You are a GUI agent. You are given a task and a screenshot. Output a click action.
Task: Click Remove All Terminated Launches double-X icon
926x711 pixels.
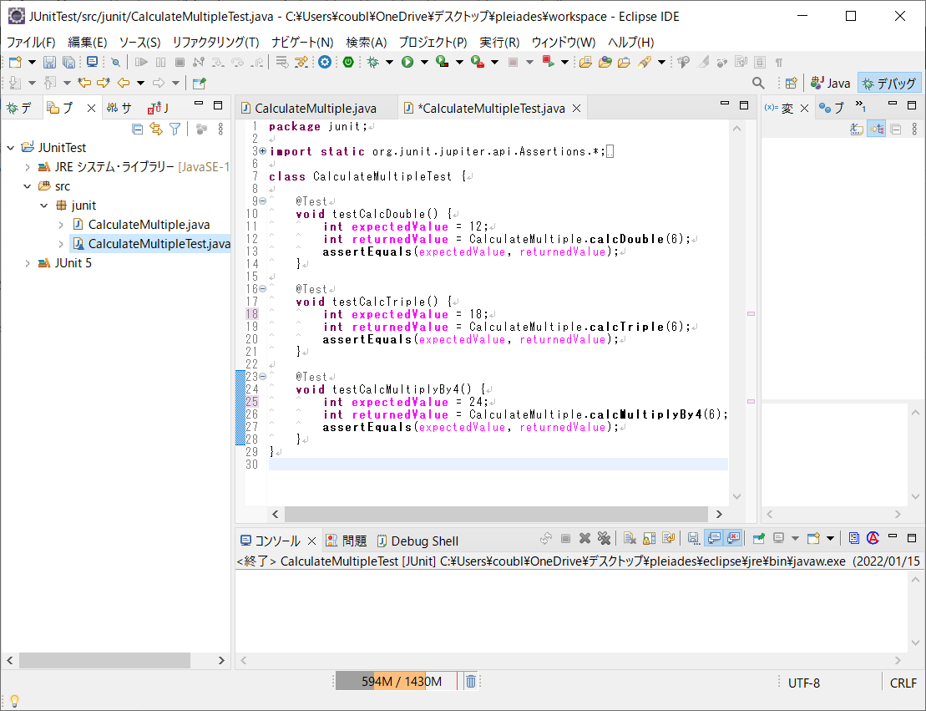[x=604, y=538]
